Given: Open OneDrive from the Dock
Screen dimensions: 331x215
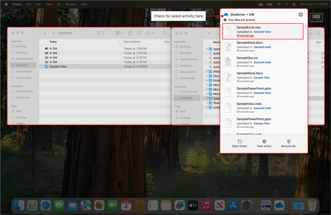Looking at the screenshot, I should click(x=279, y=205).
